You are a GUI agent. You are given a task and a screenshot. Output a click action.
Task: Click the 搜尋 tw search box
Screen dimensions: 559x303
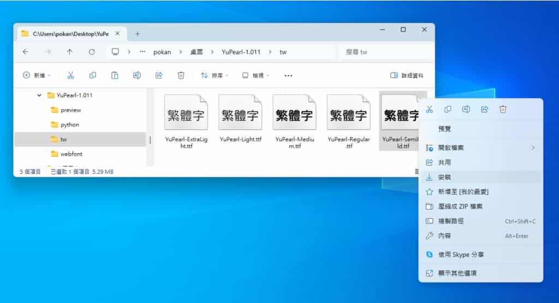pos(386,52)
